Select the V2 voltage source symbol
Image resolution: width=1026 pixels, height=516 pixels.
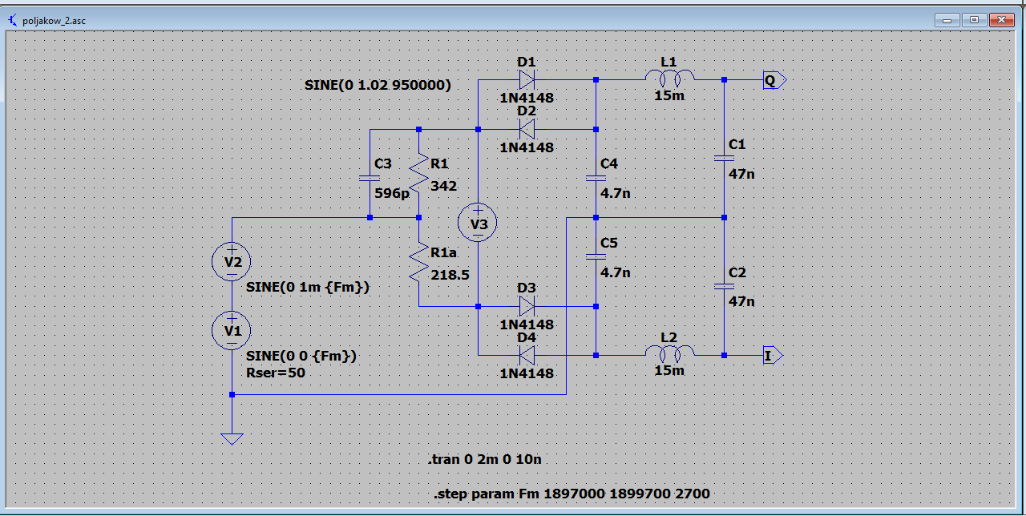pyautogui.click(x=232, y=261)
